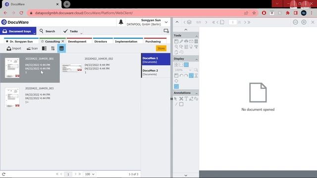Click the undock viewer window icon
317x178 pixels.
point(166,31)
